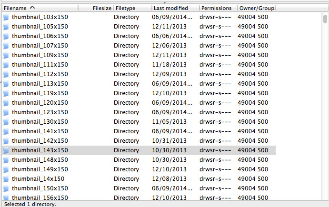Click the 11/05/2013 modified date

coord(169,122)
